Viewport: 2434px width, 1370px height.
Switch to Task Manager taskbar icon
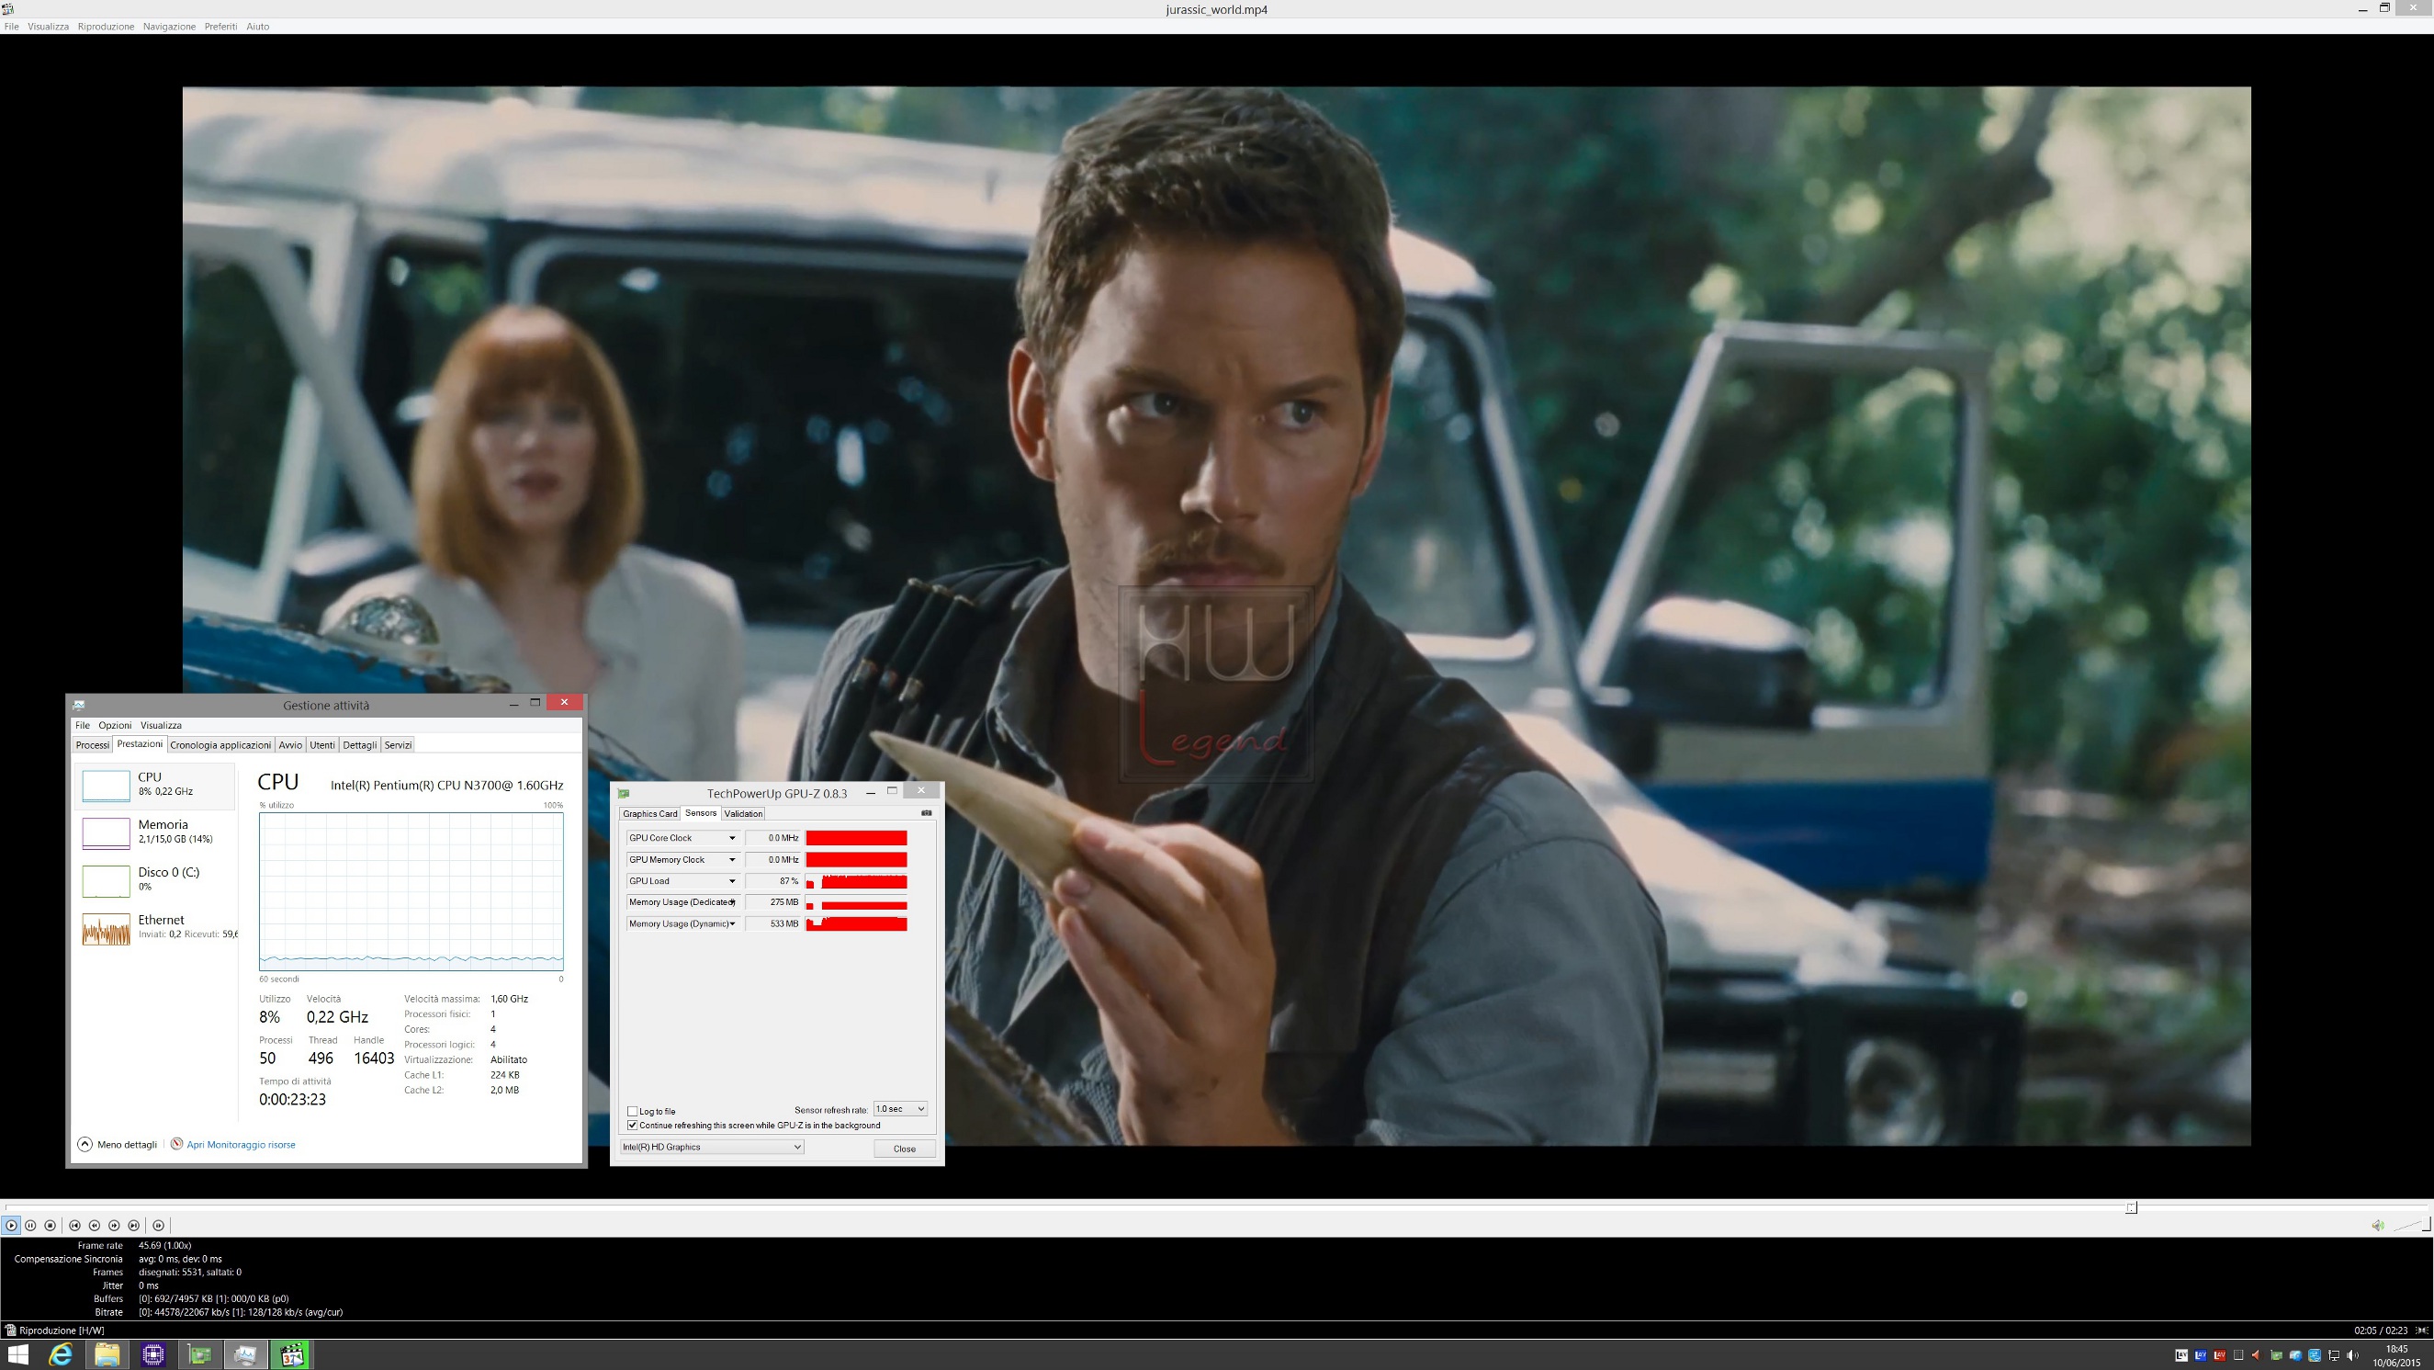pyautogui.click(x=245, y=1355)
